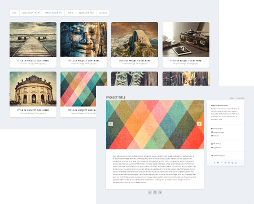Share the project via the Facebook icon
Screen dimensions: 254x204
pyautogui.click(x=214, y=163)
